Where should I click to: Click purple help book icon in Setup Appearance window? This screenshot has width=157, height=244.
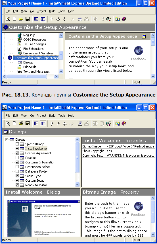(x=124, y=19)
